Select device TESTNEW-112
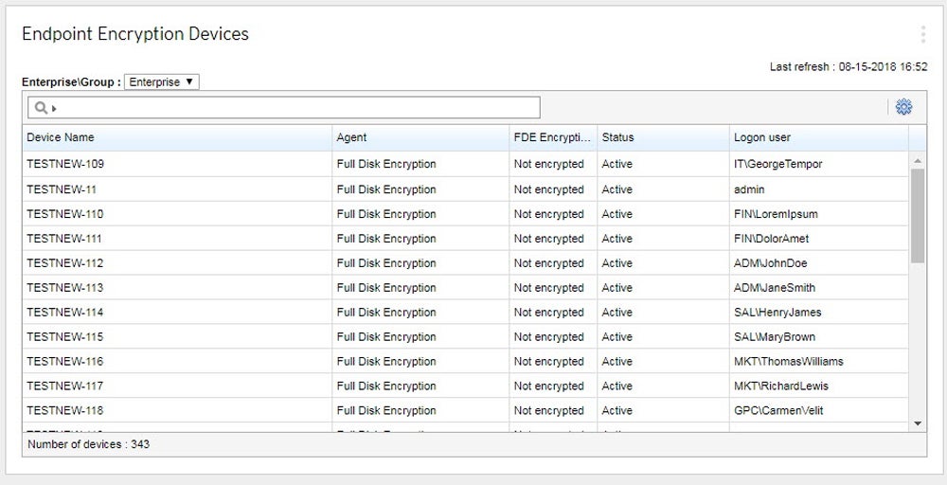 tap(65, 263)
